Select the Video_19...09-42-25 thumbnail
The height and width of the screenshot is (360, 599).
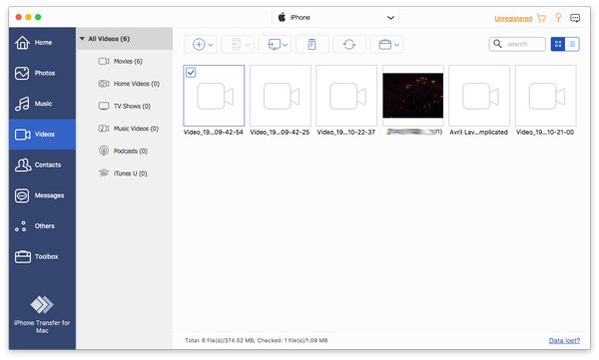click(280, 96)
